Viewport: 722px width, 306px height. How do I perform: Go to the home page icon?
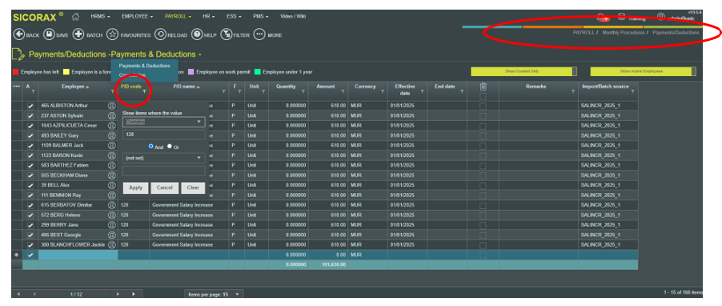point(76,17)
